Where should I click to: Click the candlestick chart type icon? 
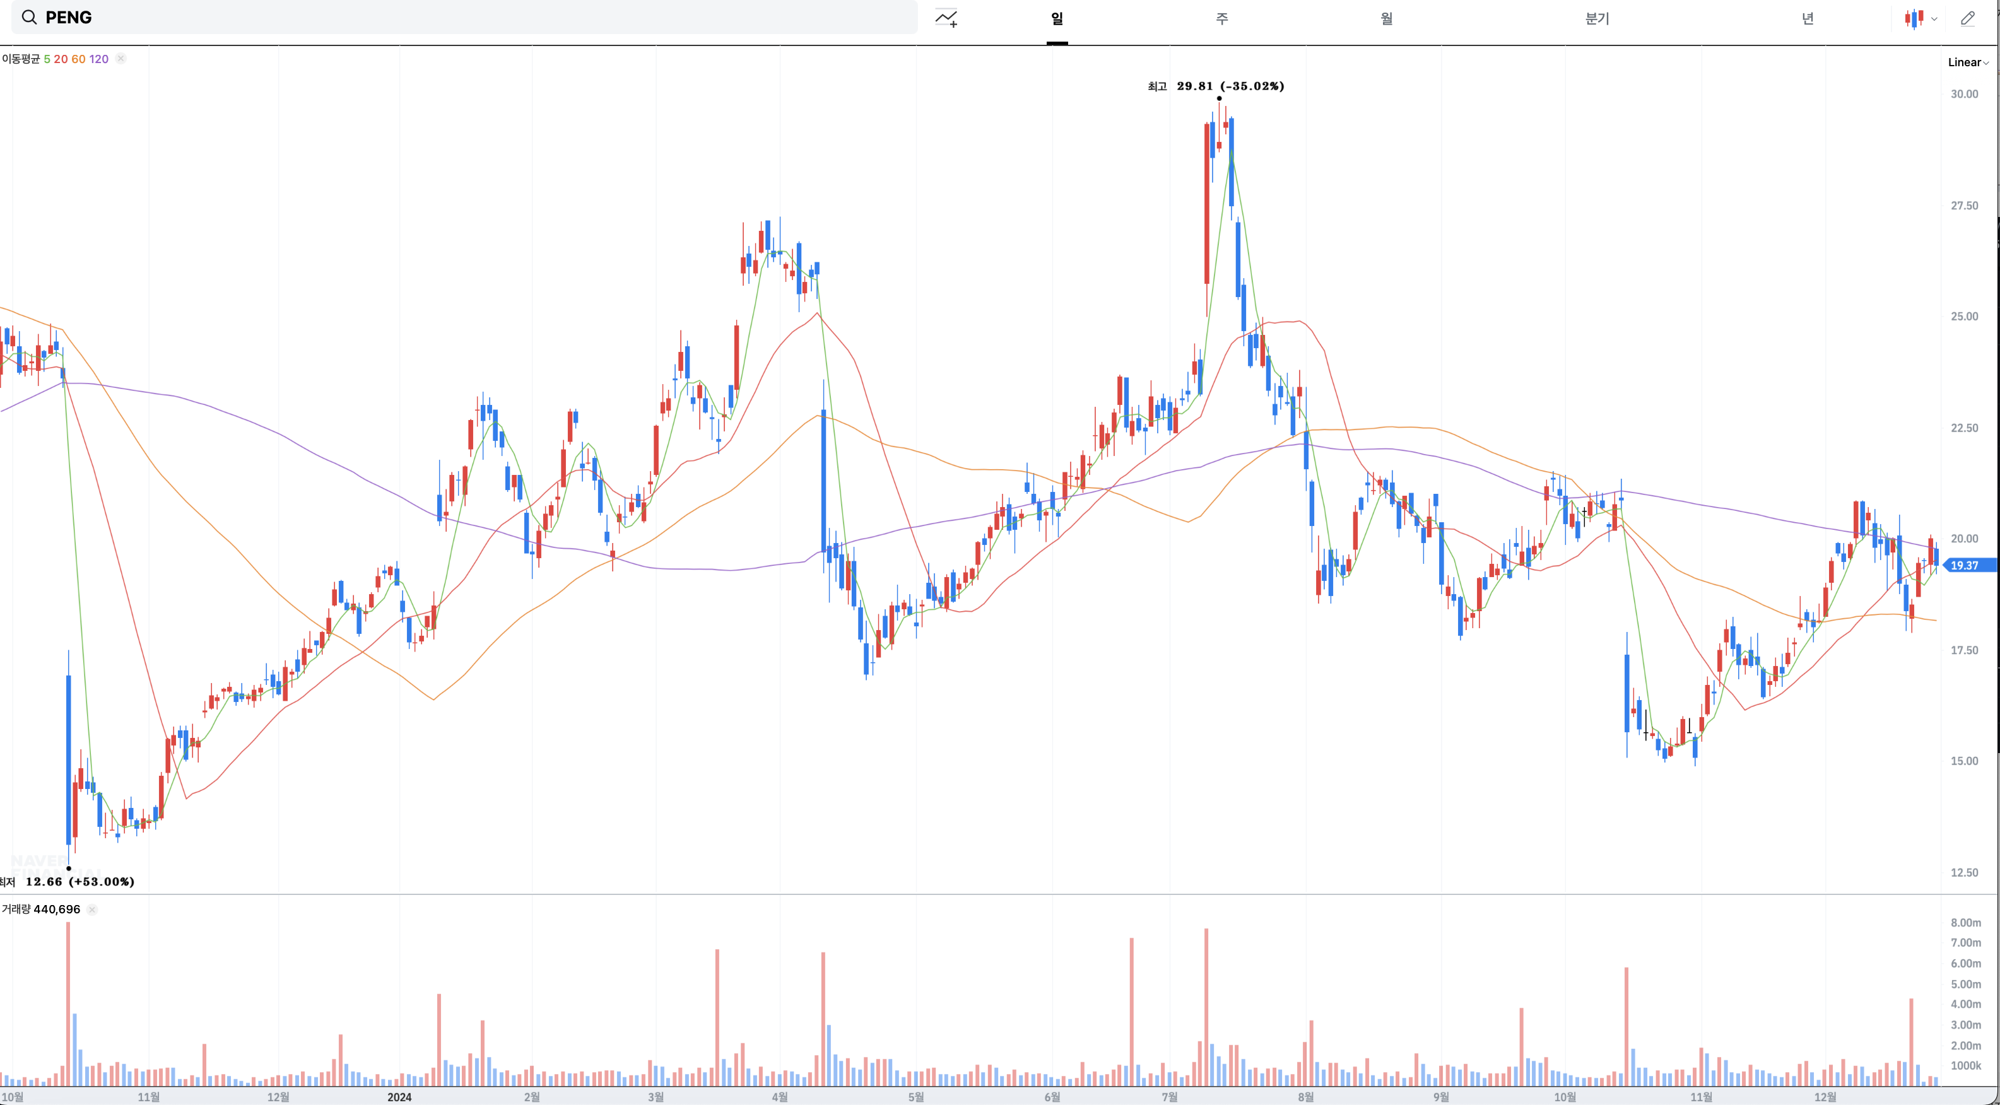click(x=1914, y=18)
